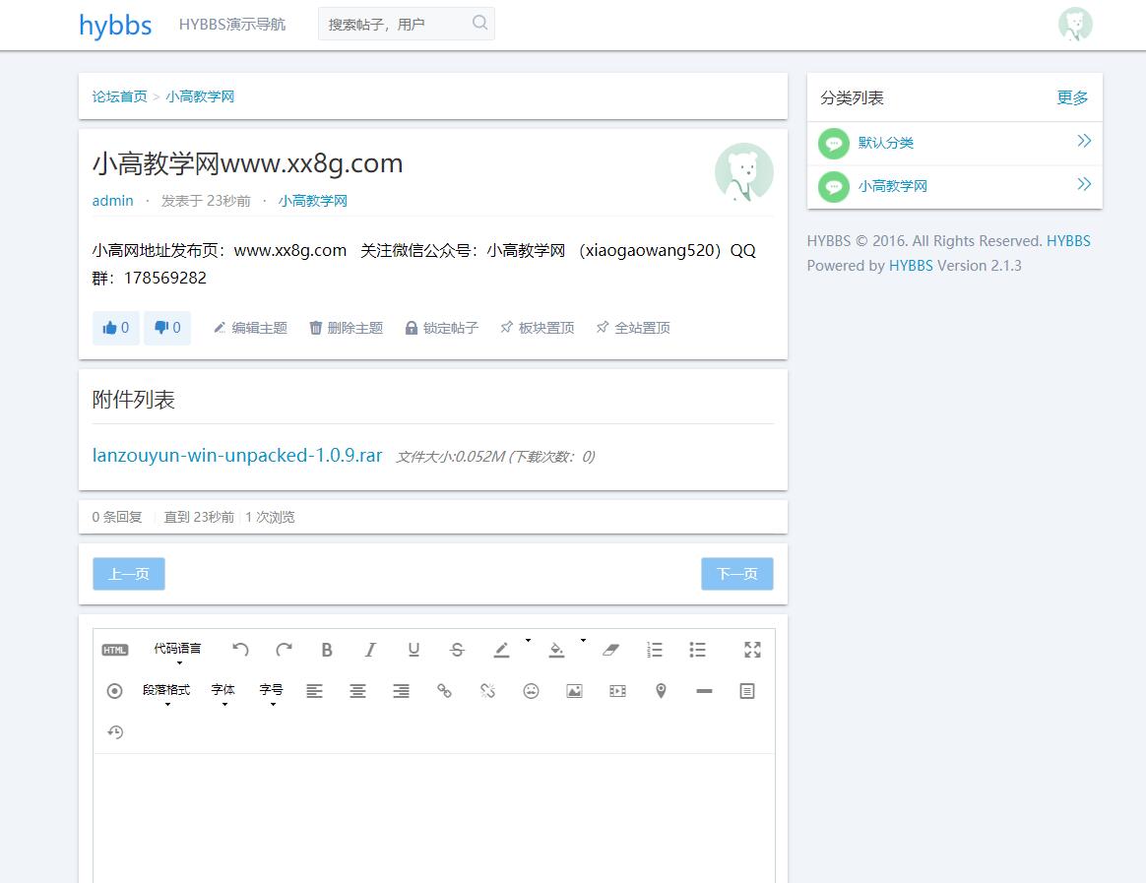Open the 段落格式 dropdown

pyautogui.click(x=166, y=693)
